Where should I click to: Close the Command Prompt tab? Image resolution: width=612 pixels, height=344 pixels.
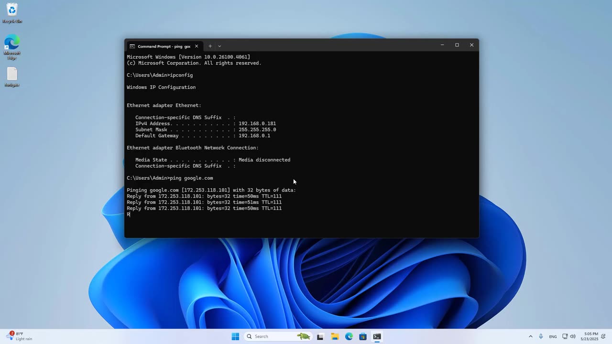(x=196, y=46)
